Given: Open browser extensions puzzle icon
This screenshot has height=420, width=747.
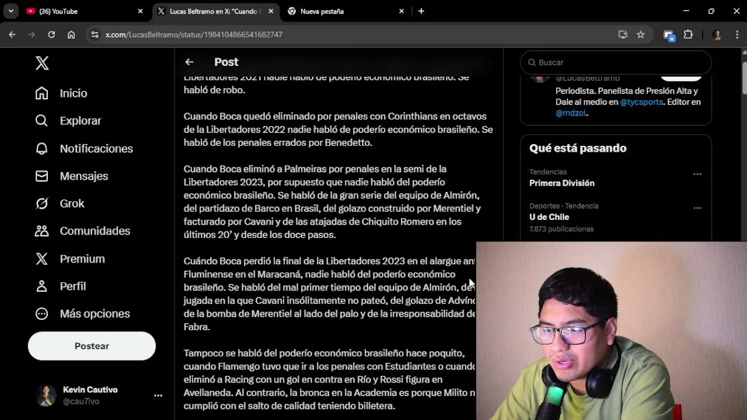Looking at the screenshot, I should point(688,34).
